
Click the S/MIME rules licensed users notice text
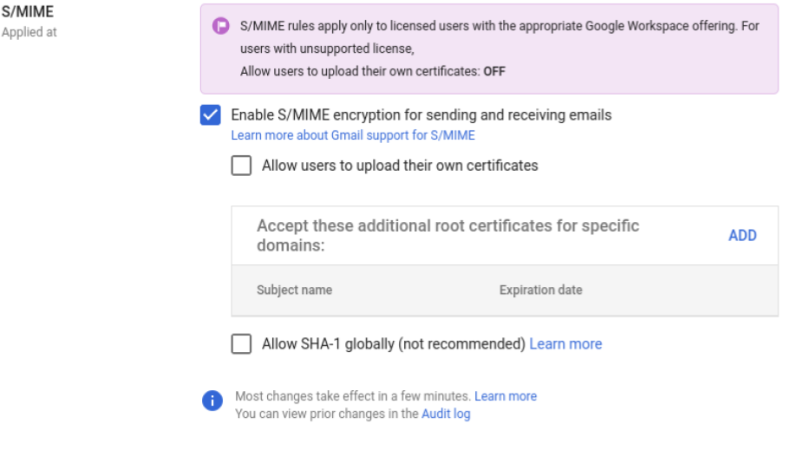click(x=499, y=26)
